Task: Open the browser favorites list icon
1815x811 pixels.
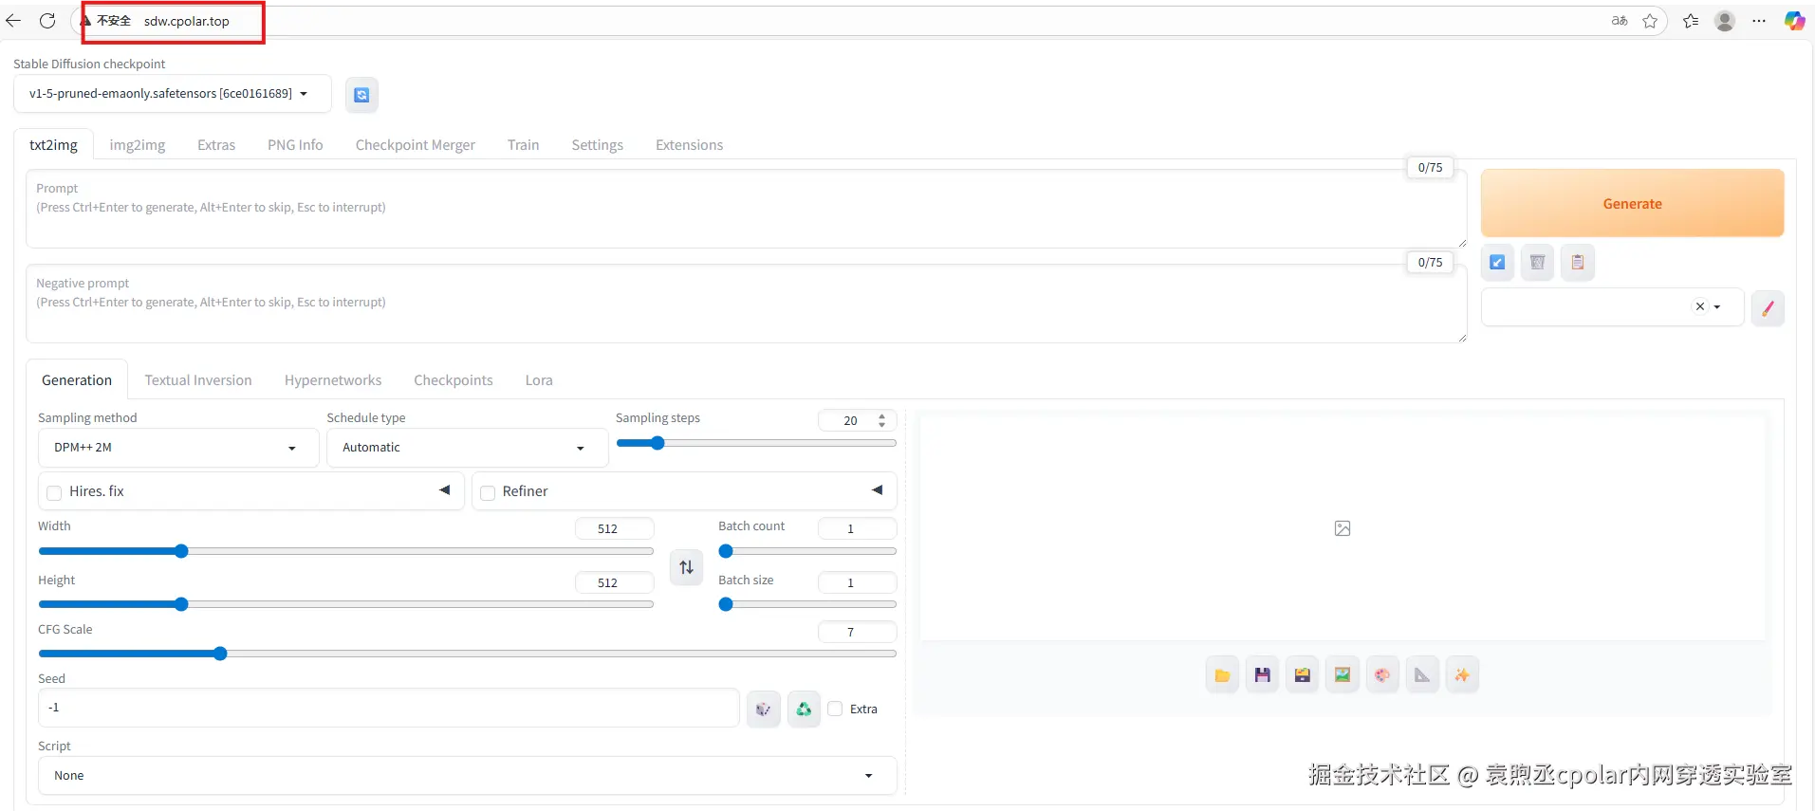Action: coord(1691,21)
